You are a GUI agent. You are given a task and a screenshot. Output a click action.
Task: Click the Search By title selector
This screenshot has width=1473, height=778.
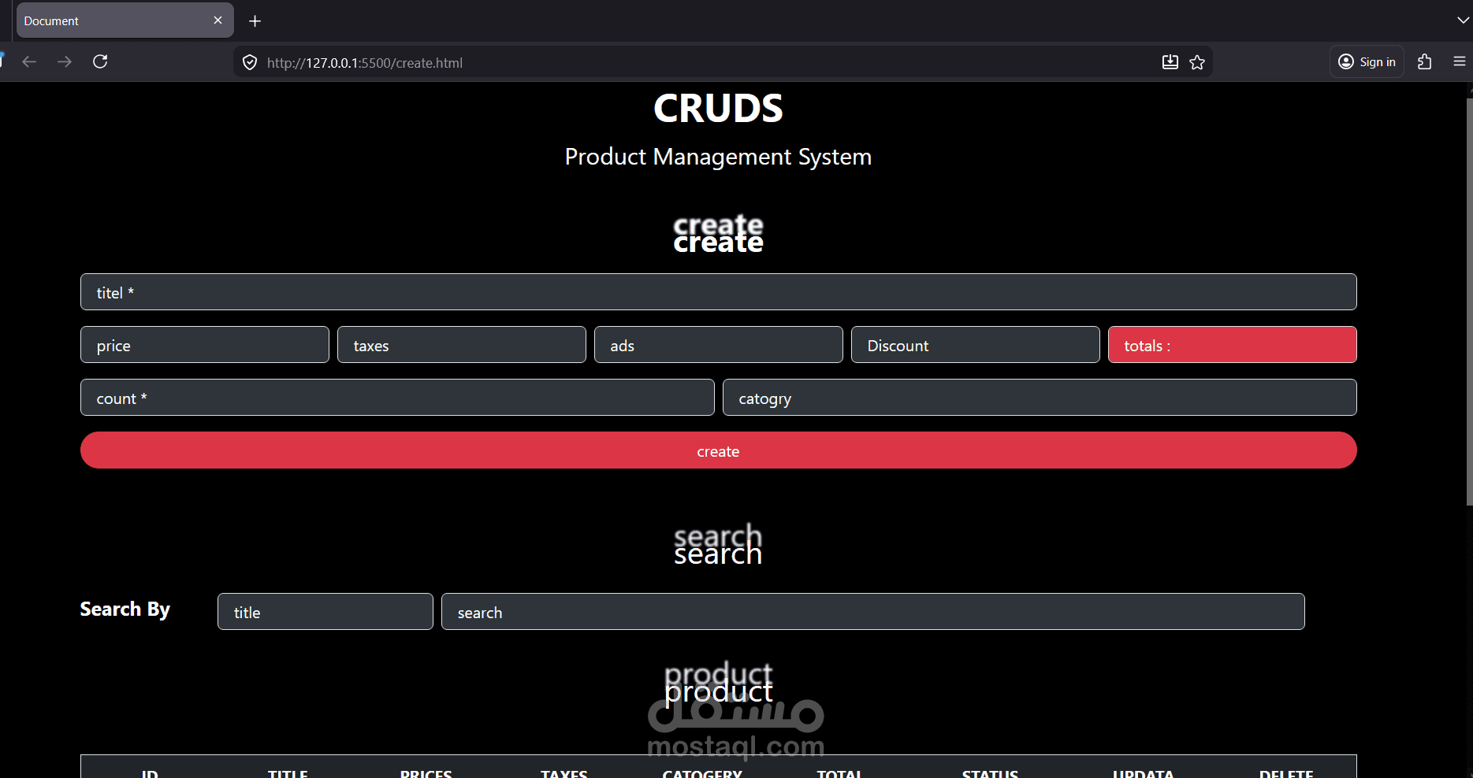click(x=325, y=611)
